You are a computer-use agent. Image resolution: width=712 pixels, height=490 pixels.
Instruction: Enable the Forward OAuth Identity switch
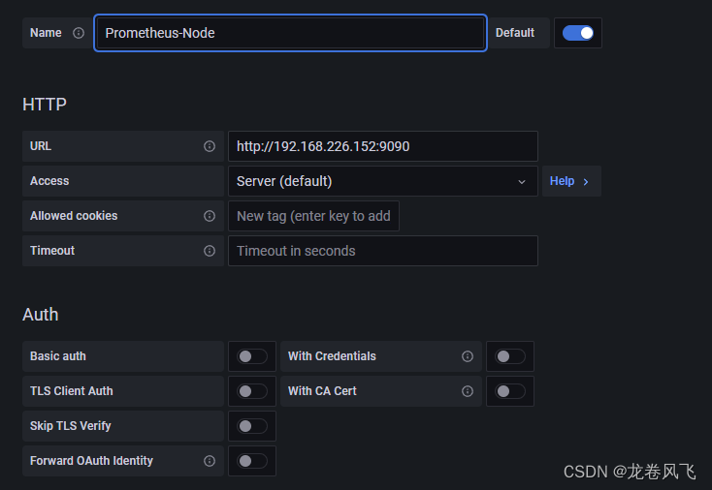pos(252,461)
